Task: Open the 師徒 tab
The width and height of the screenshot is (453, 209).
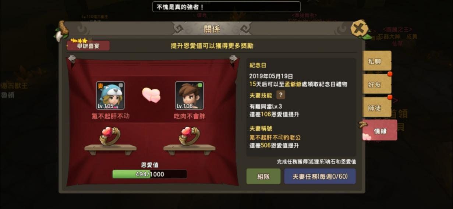Action: (x=376, y=107)
